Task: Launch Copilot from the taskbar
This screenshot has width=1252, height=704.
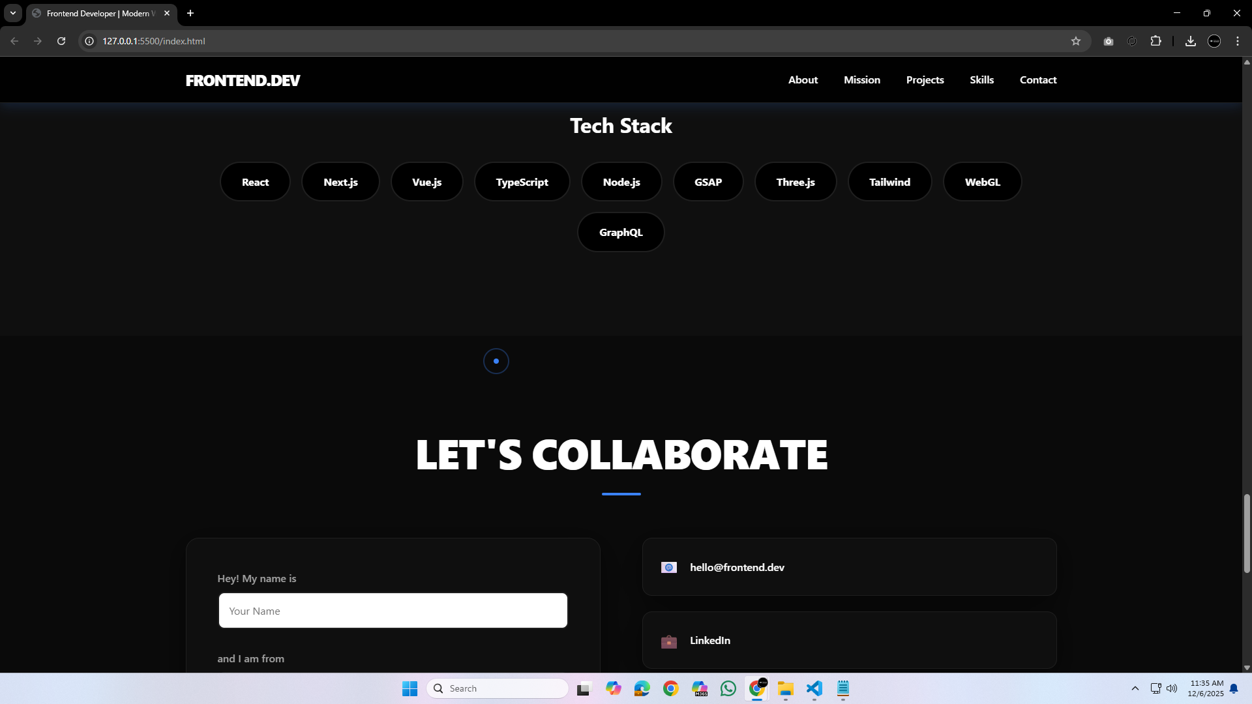Action: coord(614,689)
